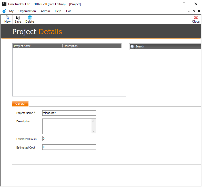Select the General tab
Screen dimensions: 202x187
tap(20, 104)
